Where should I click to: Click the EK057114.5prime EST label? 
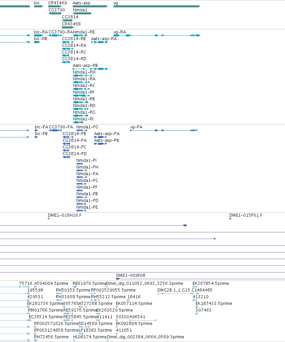tap(134, 304)
